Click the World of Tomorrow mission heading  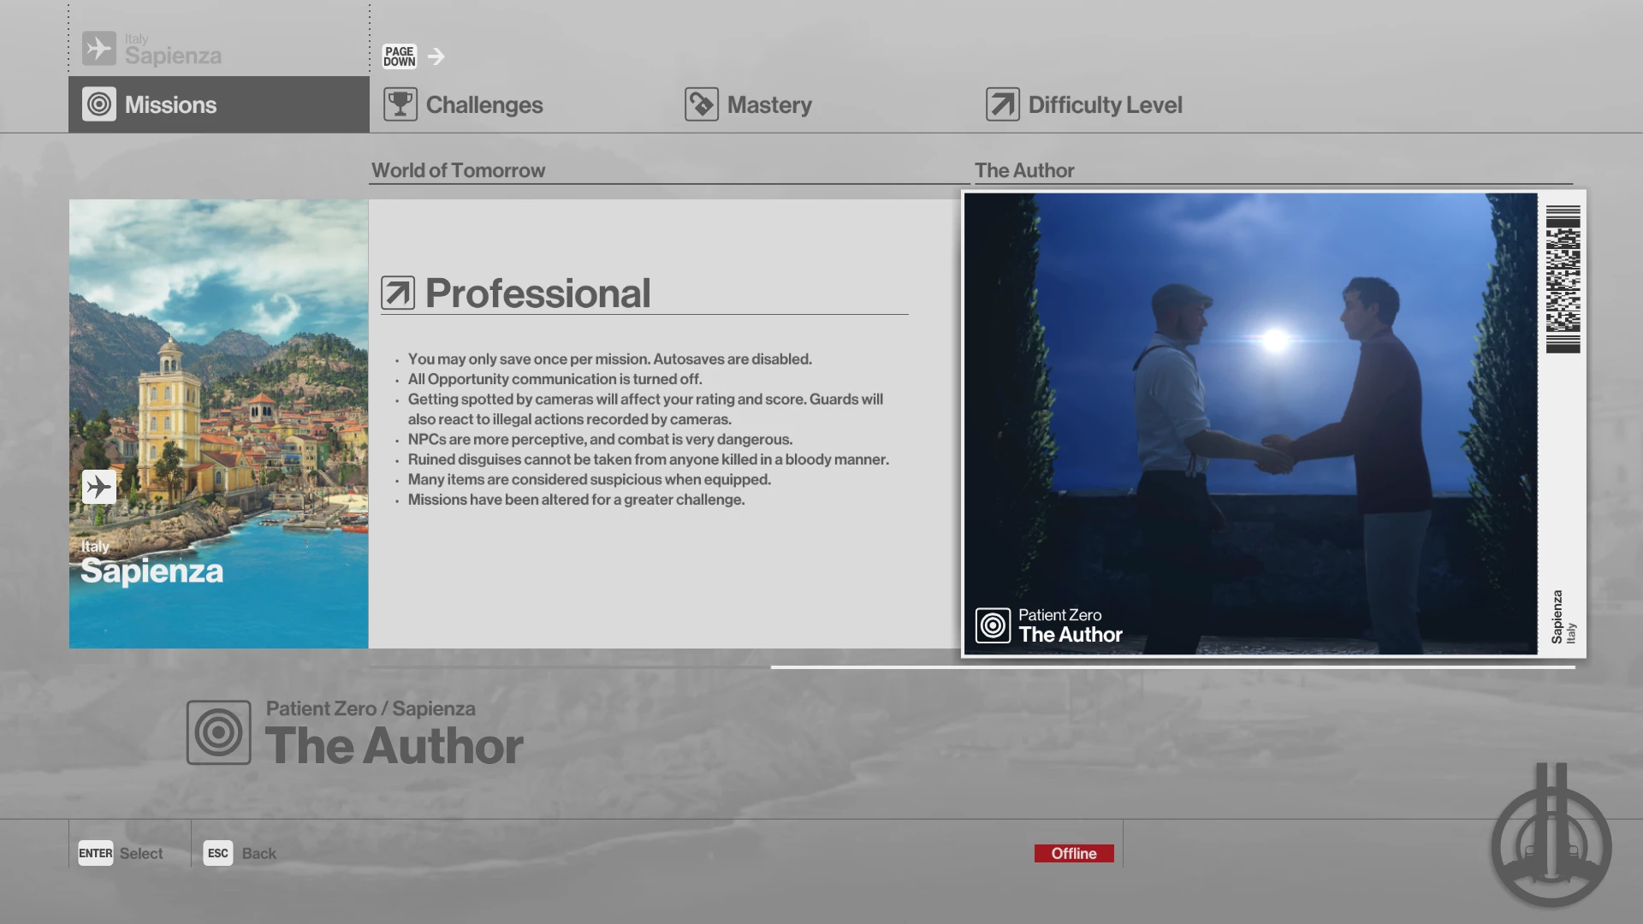[x=459, y=170]
